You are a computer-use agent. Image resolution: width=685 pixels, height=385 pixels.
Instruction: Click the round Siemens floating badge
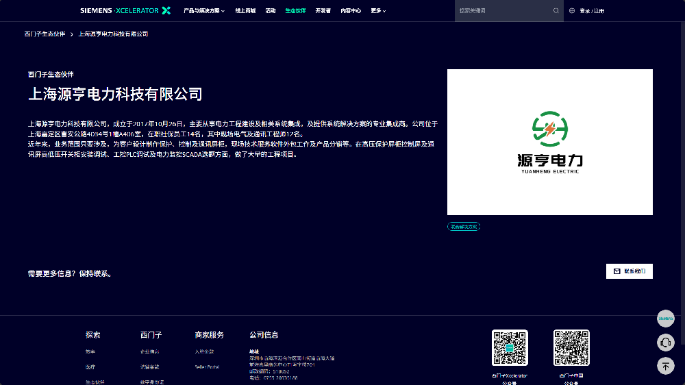click(x=665, y=319)
